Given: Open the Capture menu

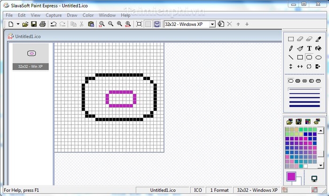Looking at the screenshot, I should click(x=54, y=15).
